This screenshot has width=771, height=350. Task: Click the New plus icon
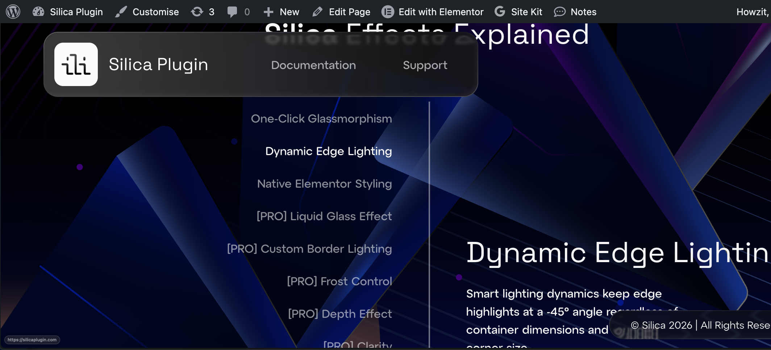click(268, 12)
